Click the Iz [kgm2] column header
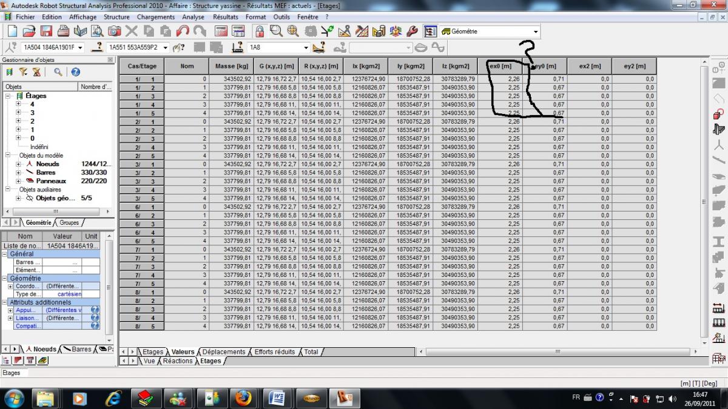The height and width of the screenshot is (409, 728). [x=455, y=66]
